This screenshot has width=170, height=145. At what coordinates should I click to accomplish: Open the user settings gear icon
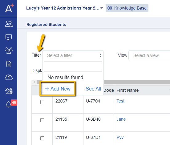click(9, 91)
